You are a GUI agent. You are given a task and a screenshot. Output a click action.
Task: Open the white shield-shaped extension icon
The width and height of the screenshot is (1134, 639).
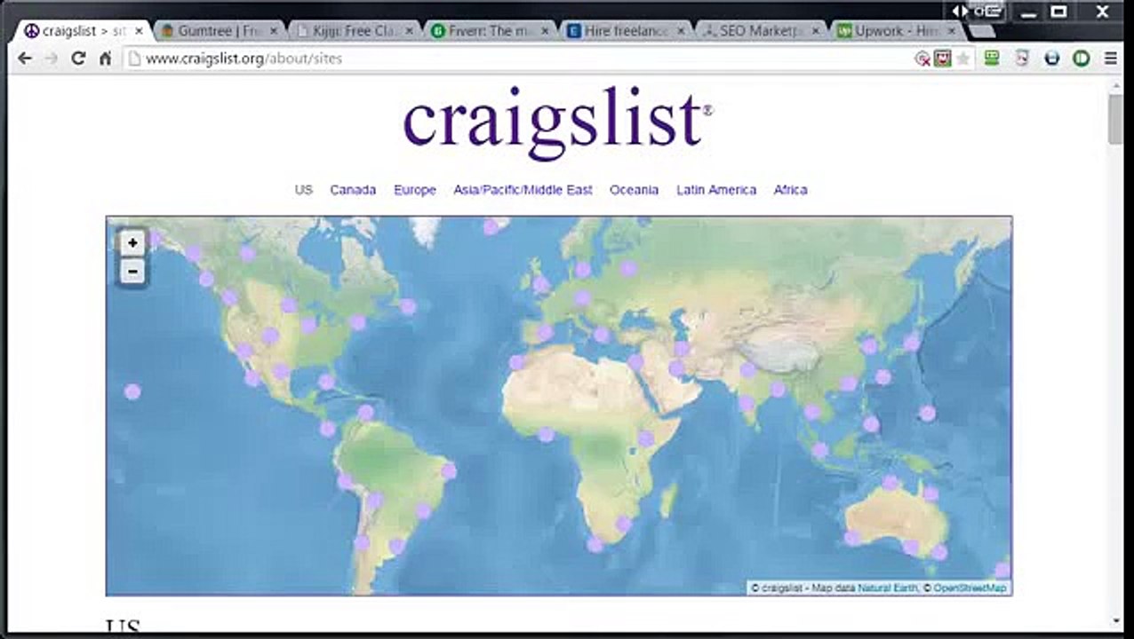(1022, 59)
